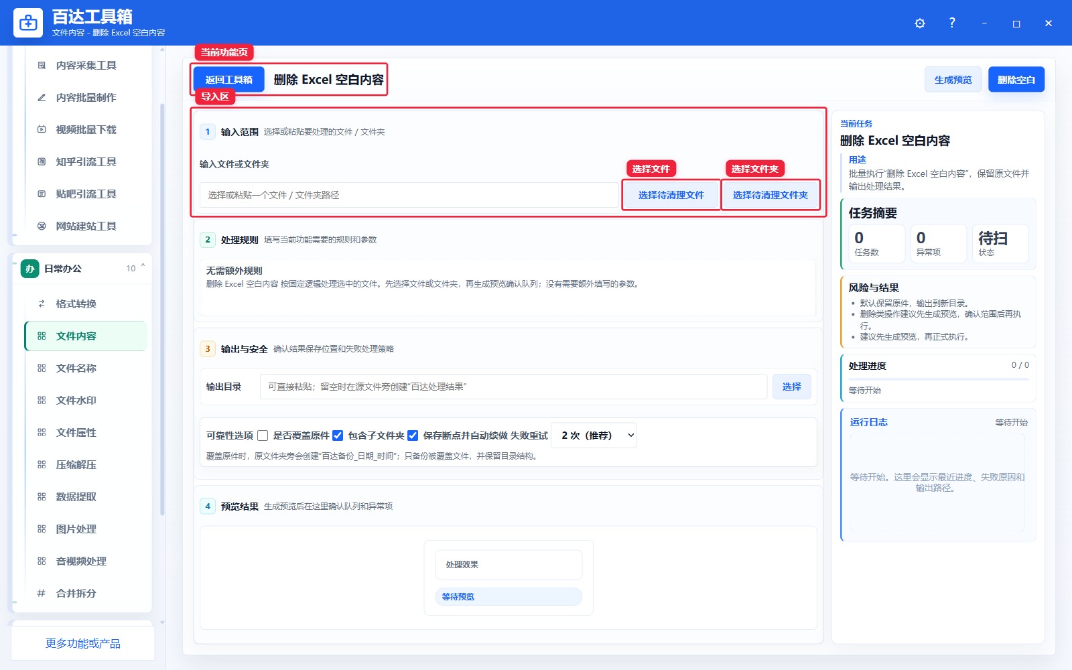Click the grid icon beside 文件水印
This screenshot has width=1072, height=670.
(42, 400)
